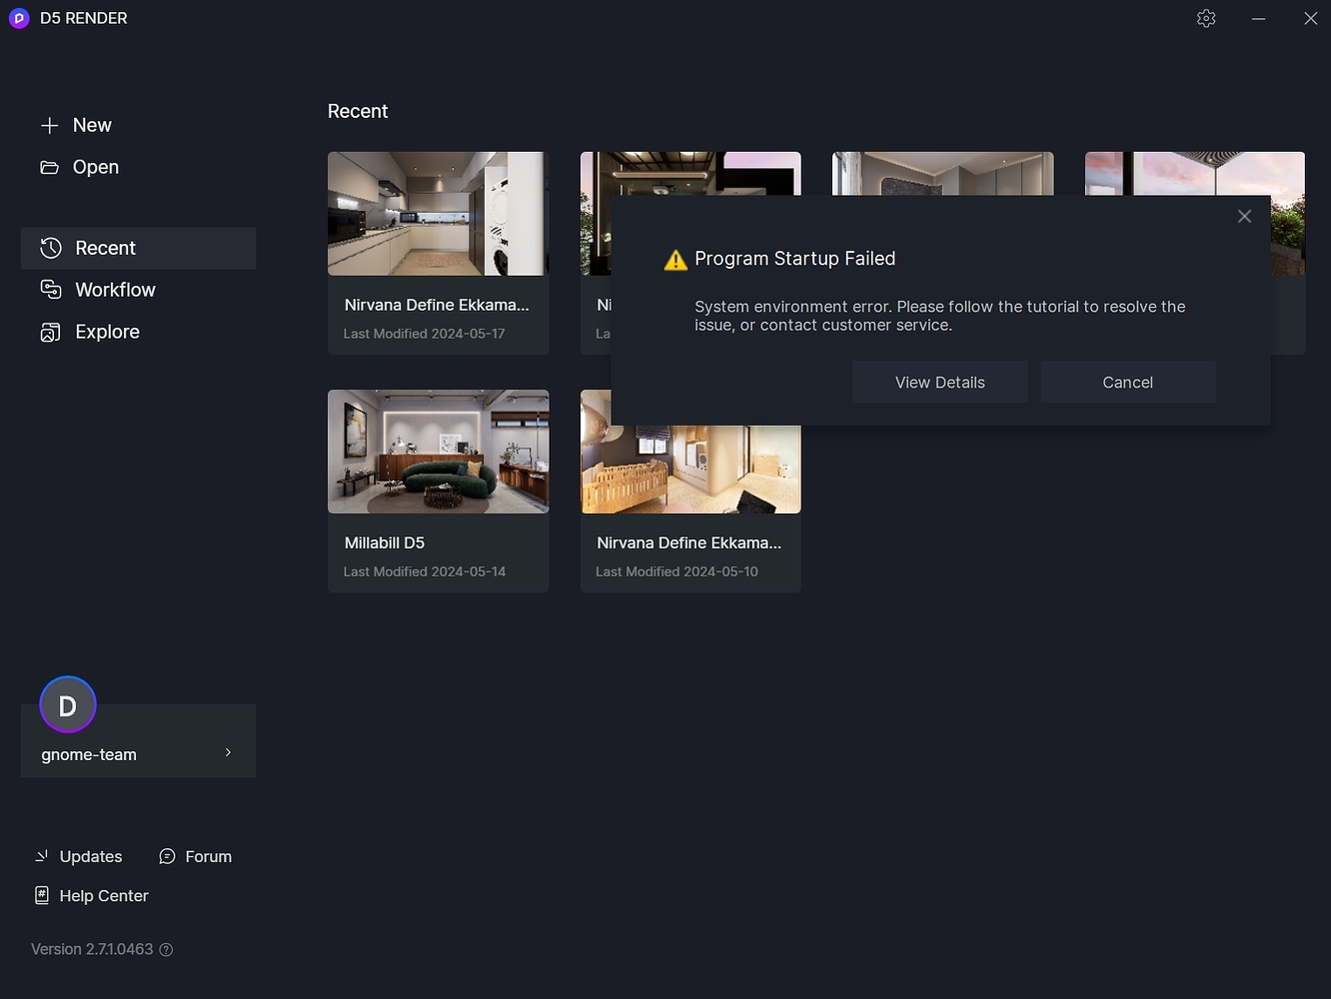Expand the gnome-team account chevron

228,752
